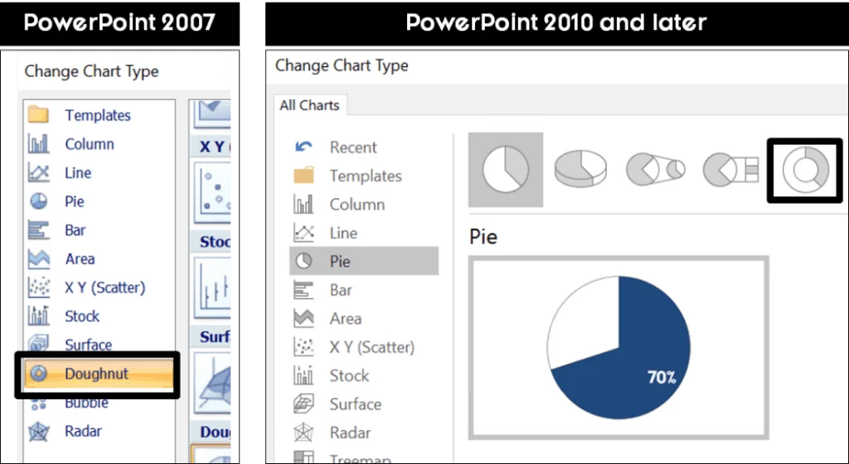Select Templates label in PowerPoint 2007 list

point(98,115)
